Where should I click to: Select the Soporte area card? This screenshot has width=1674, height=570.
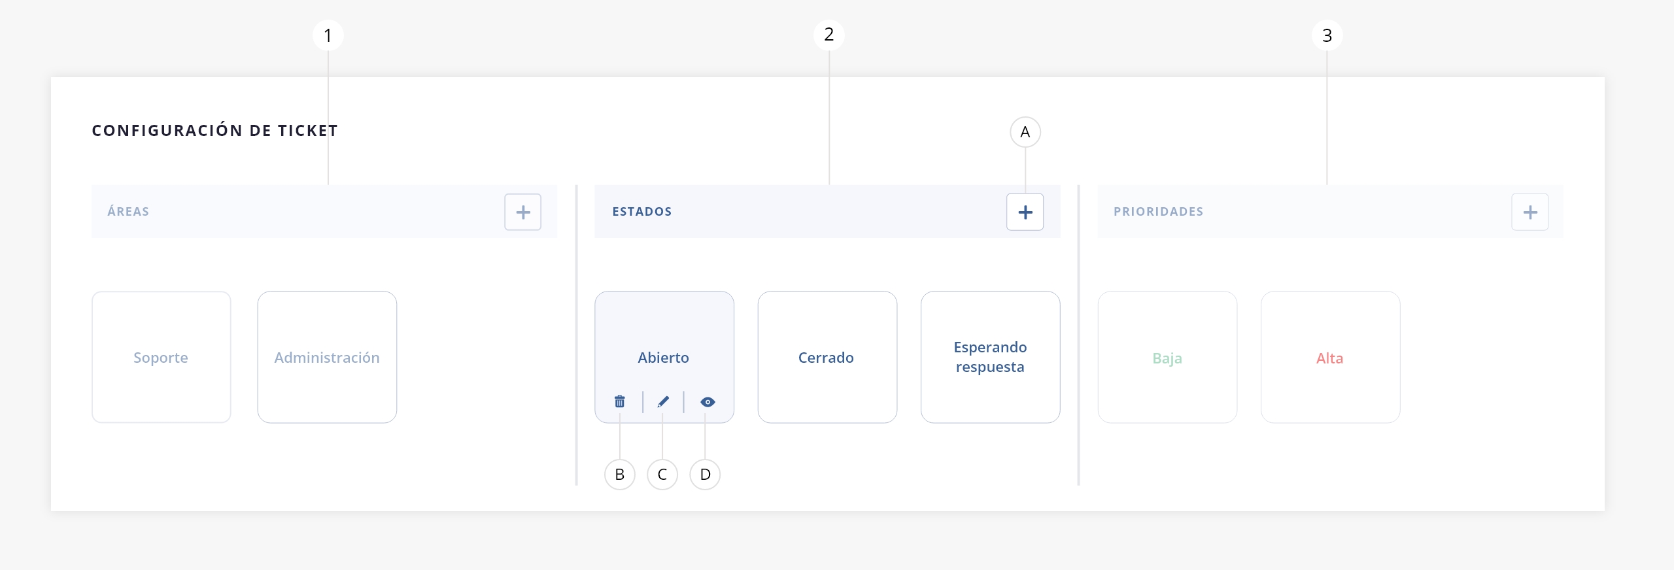(162, 357)
